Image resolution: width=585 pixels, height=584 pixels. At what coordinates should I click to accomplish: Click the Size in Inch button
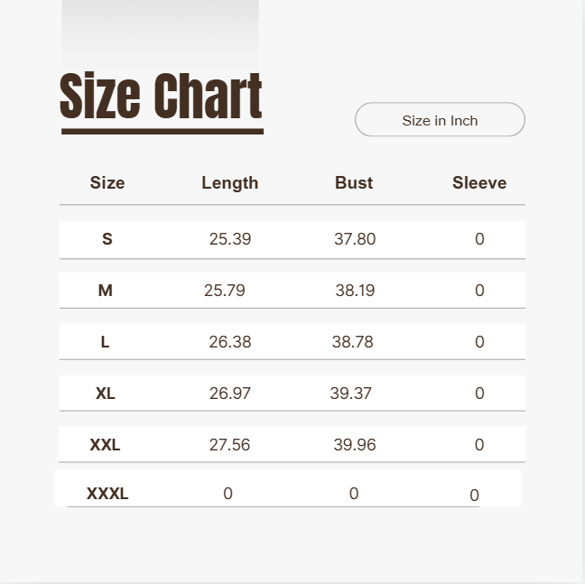[x=440, y=120]
